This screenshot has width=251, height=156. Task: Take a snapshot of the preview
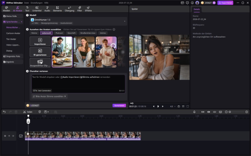click(x=179, y=106)
